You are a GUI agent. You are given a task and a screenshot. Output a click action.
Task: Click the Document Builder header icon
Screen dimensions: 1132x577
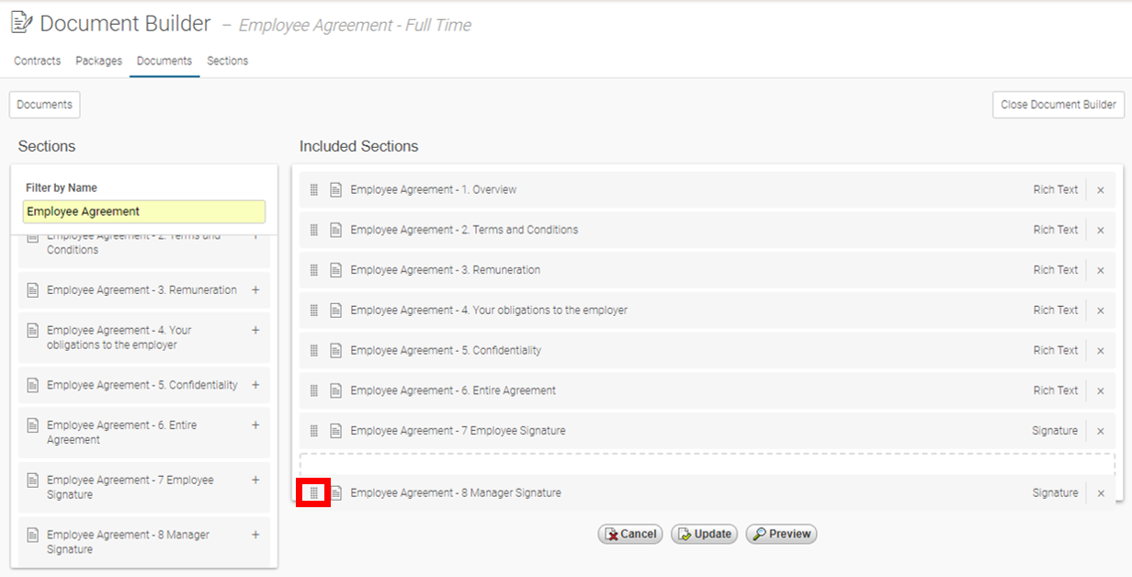tap(21, 23)
